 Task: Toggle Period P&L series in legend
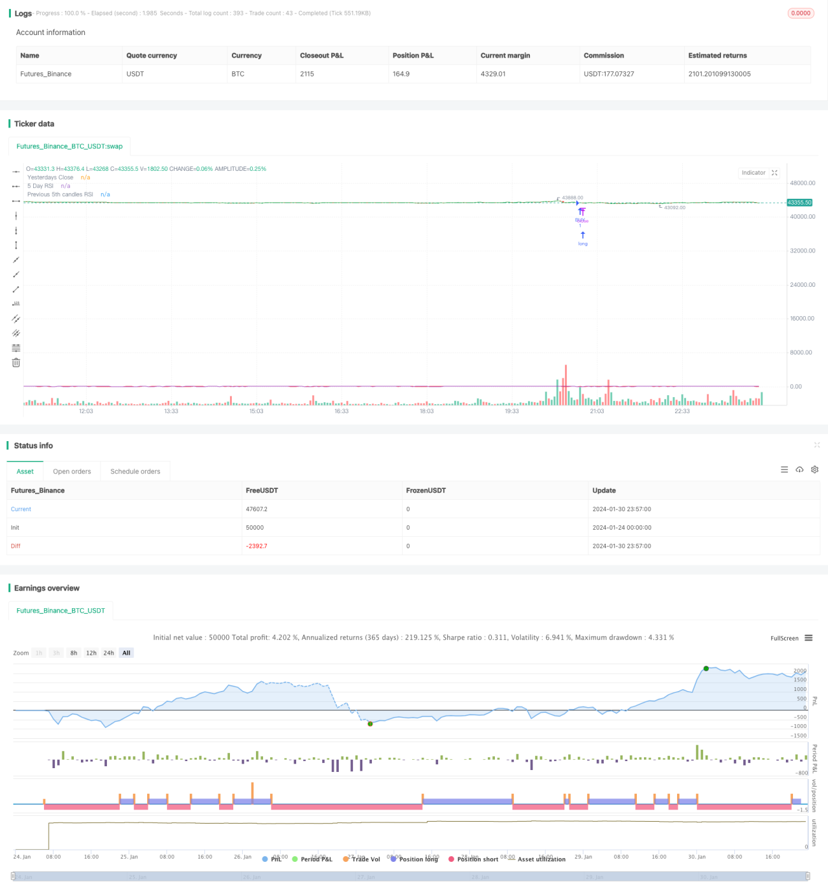click(312, 859)
